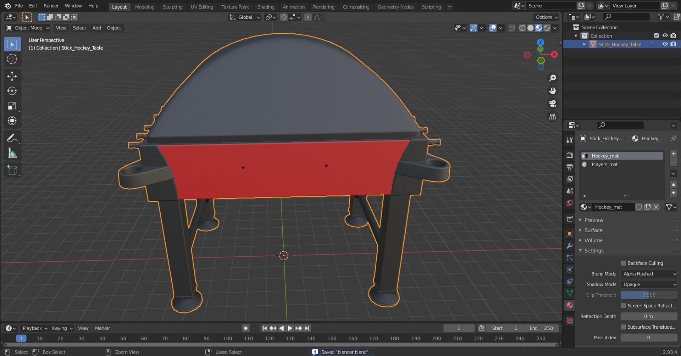
Task: Switch to the UV Editing workspace tab
Action: coord(202,7)
